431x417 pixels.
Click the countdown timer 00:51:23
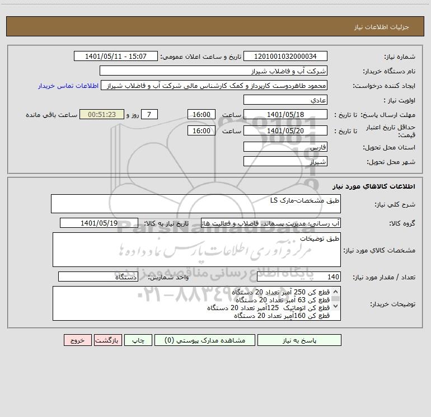click(x=102, y=114)
